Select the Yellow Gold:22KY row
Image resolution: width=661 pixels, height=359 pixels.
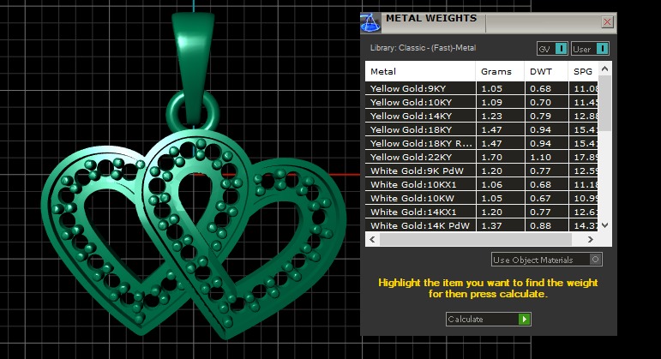tap(482, 157)
